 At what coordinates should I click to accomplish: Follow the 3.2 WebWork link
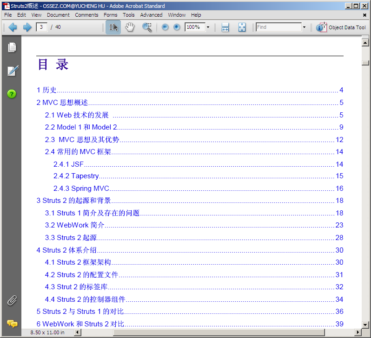tap(74, 225)
